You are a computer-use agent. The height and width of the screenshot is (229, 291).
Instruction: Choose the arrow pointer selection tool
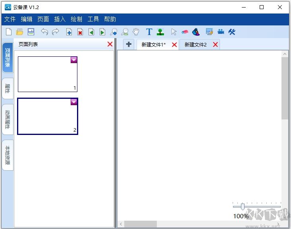[x=173, y=32]
